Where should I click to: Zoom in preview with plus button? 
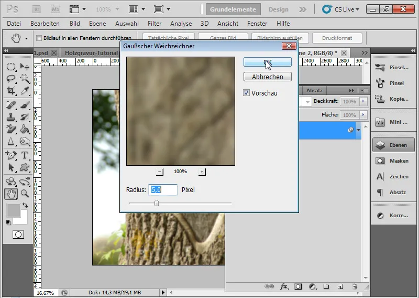(202, 172)
